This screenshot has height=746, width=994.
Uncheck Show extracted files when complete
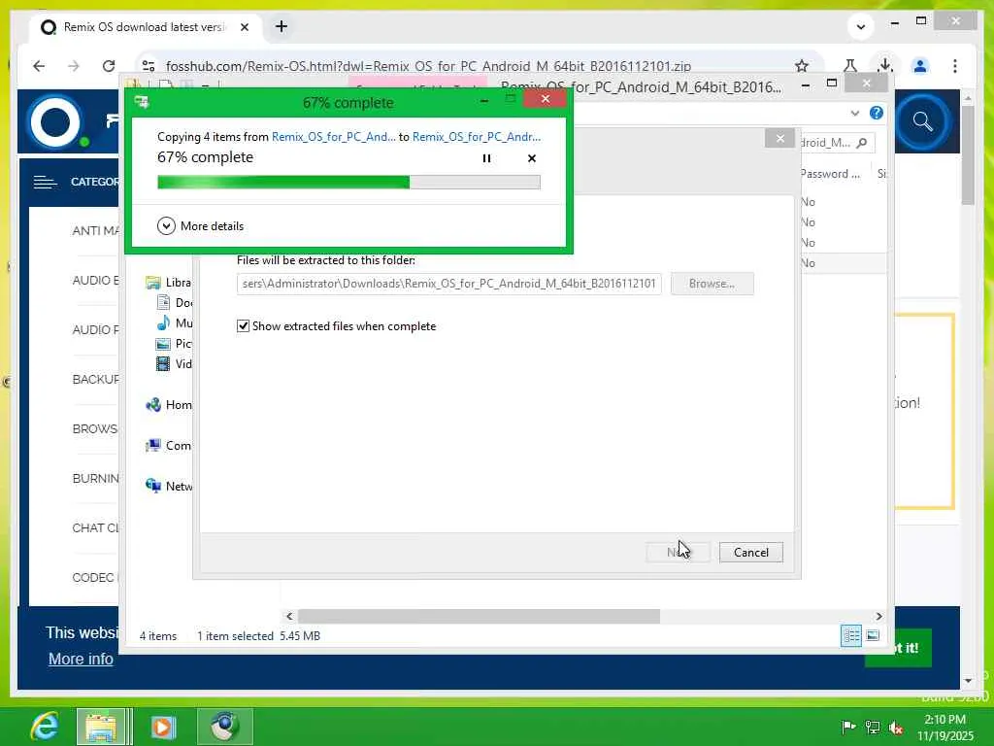[243, 326]
